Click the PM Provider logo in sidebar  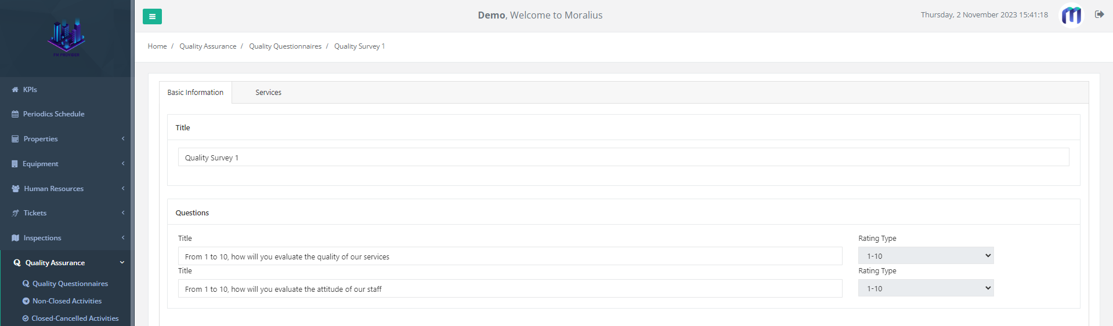click(66, 38)
